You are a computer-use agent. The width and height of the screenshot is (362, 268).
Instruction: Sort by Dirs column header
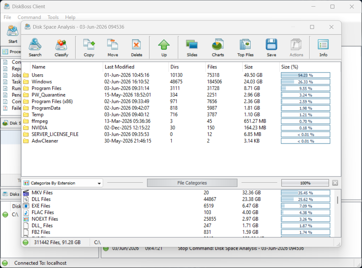(x=187, y=67)
